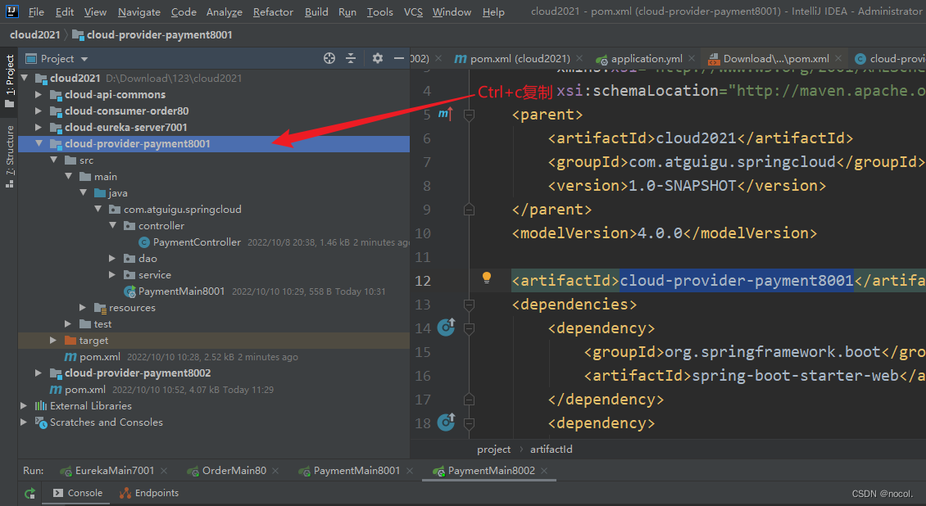Open the VCS menu
This screenshot has height=506, width=926.
pyautogui.click(x=413, y=11)
